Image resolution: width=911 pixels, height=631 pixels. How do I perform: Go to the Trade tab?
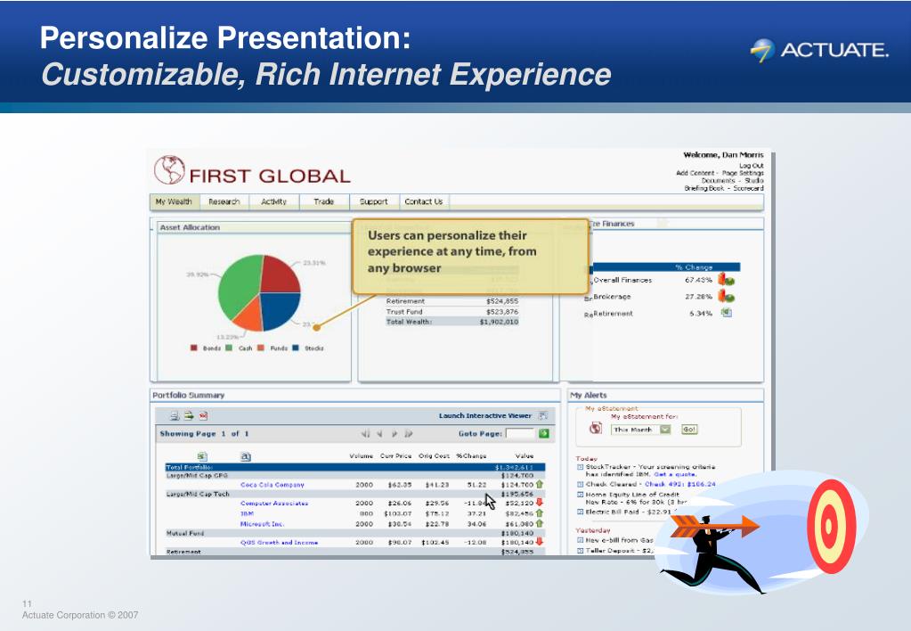pos(323,201)
